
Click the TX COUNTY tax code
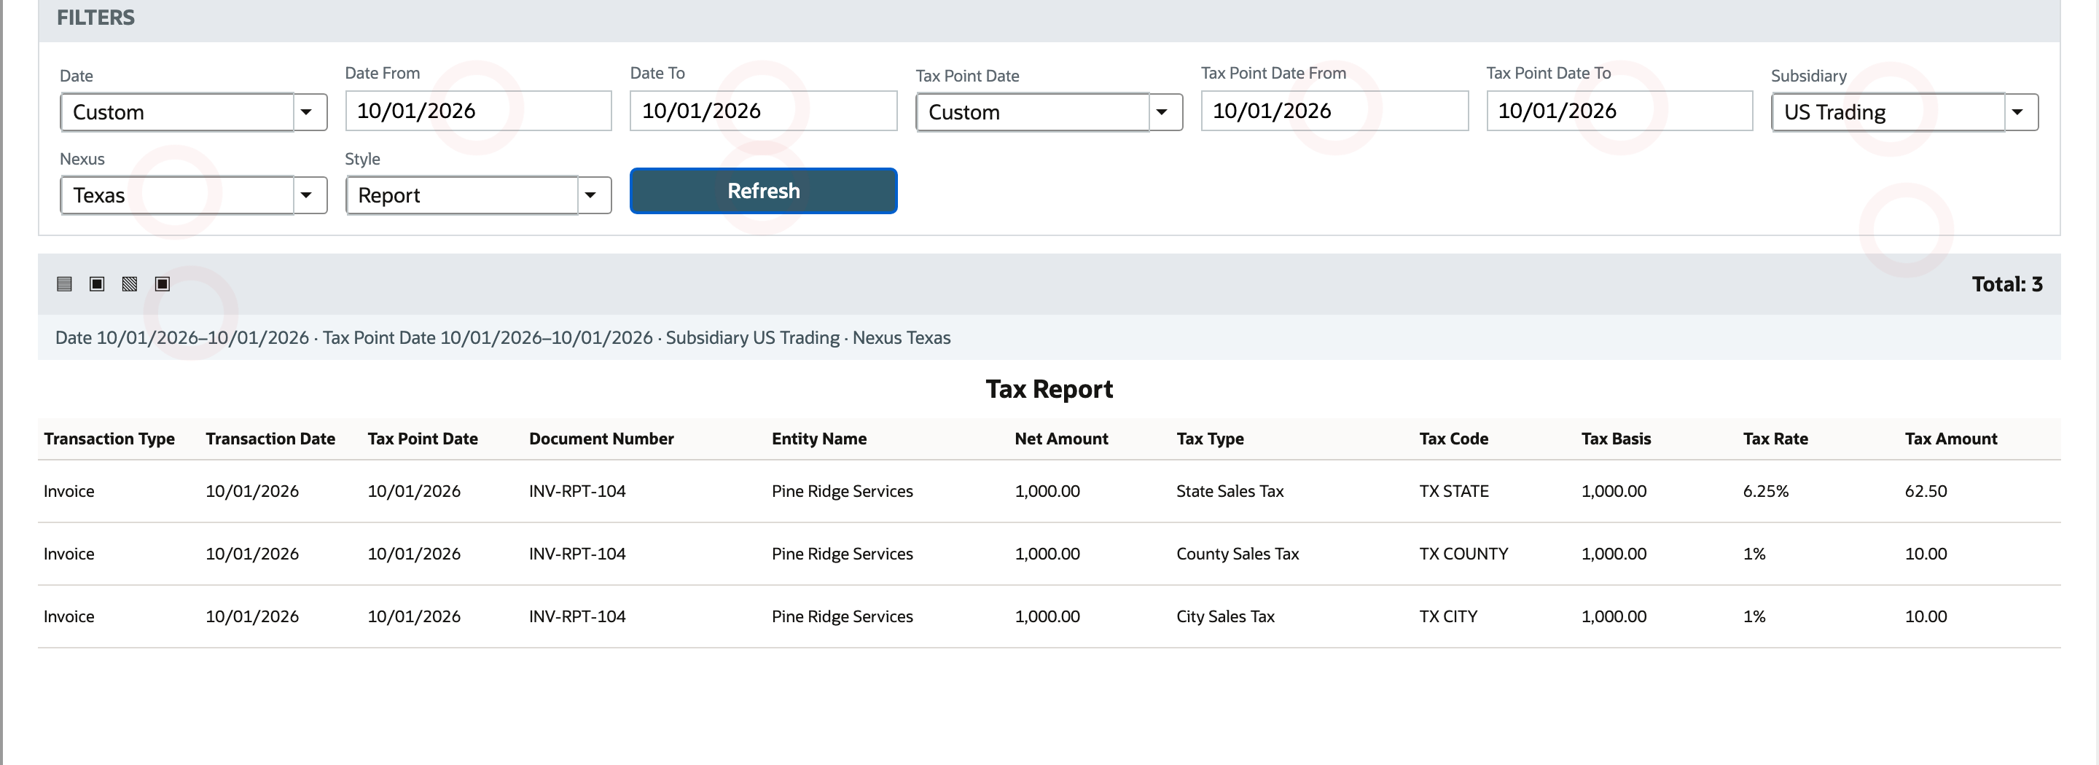1463,554
